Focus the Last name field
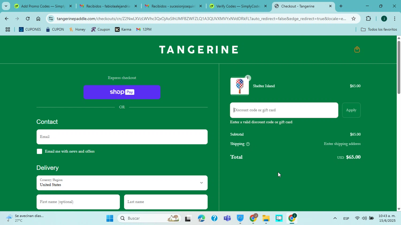 pos(166,202)
